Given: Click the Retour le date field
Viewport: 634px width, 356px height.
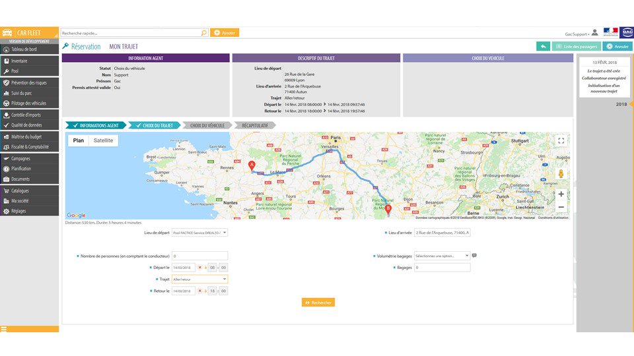Looking at the screenshot, I should pos(184,291).
